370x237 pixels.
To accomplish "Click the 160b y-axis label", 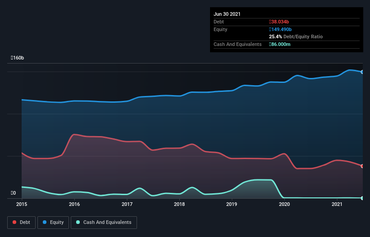I will tap(17, 58).
